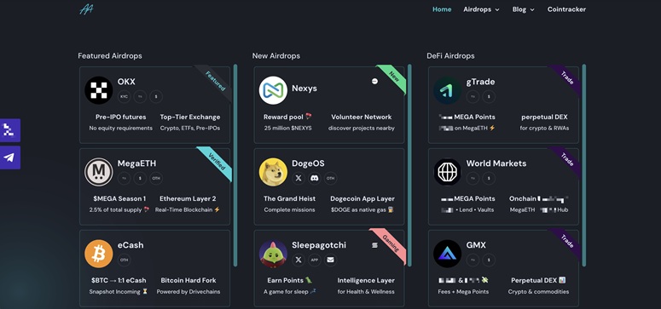Screen dimensions: 661x309
Task: Click the Featured Airdrops column scrollbar
Action: pos(235,165)
